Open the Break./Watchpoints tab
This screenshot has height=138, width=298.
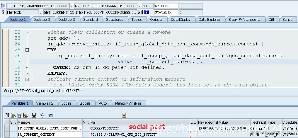[x=244, y=19]
